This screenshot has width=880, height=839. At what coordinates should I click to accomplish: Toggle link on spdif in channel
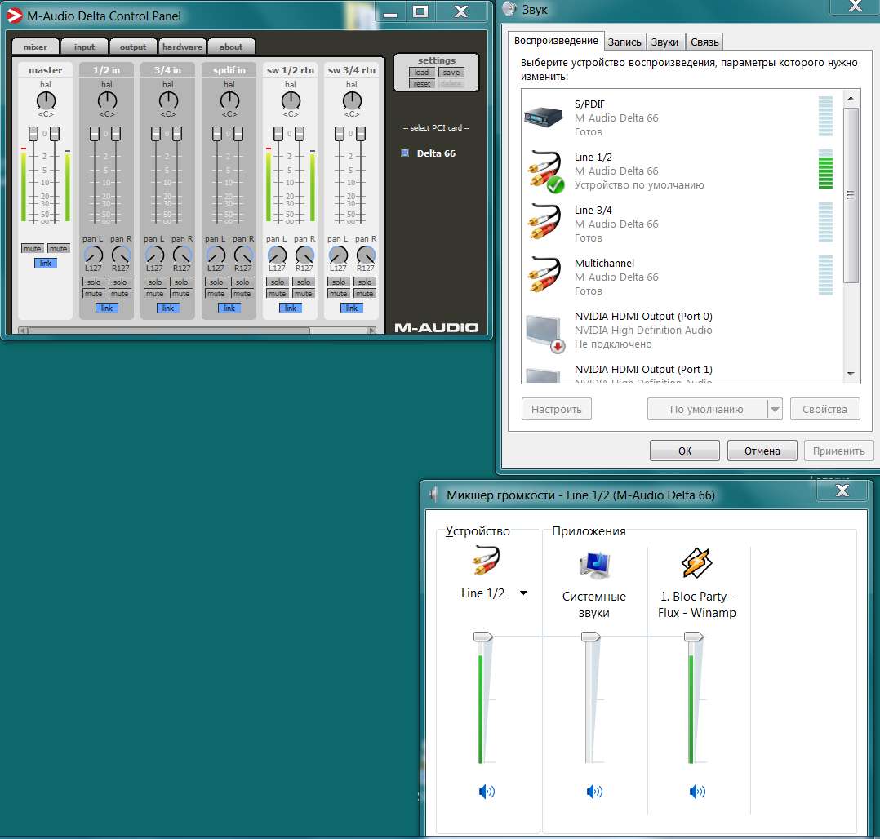click(x=229, y=308)
